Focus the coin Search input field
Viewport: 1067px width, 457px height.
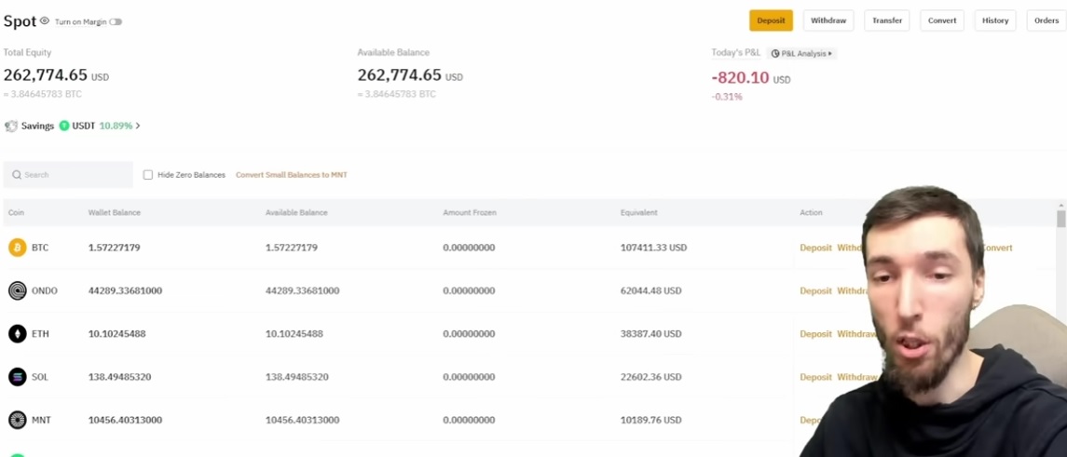pyautogui.click(x=68, y=175)
